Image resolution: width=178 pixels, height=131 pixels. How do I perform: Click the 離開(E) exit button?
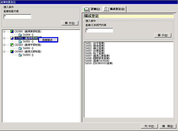pos(168,126)
